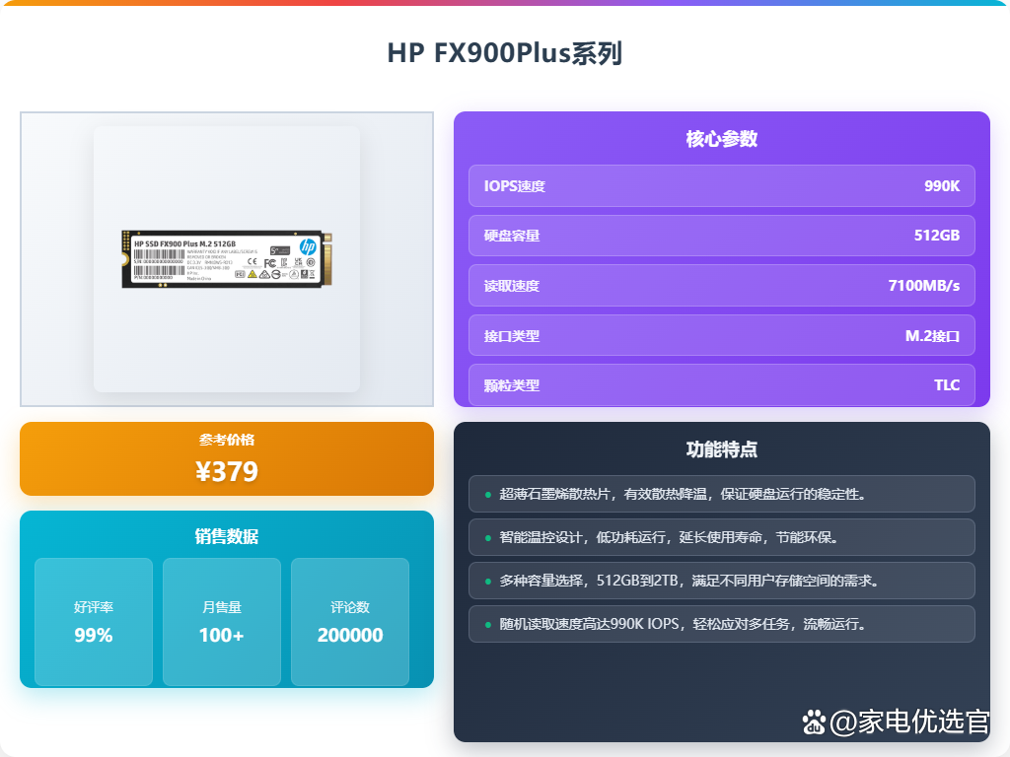Select the 核心参数 heading
The width and height of the screenshot is (1010, 757).
tap(721, 138)
